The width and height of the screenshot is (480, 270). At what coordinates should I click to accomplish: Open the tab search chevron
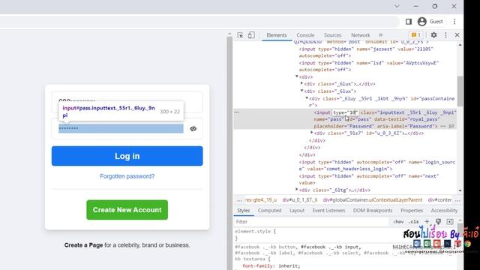click(x=397, y=7)
